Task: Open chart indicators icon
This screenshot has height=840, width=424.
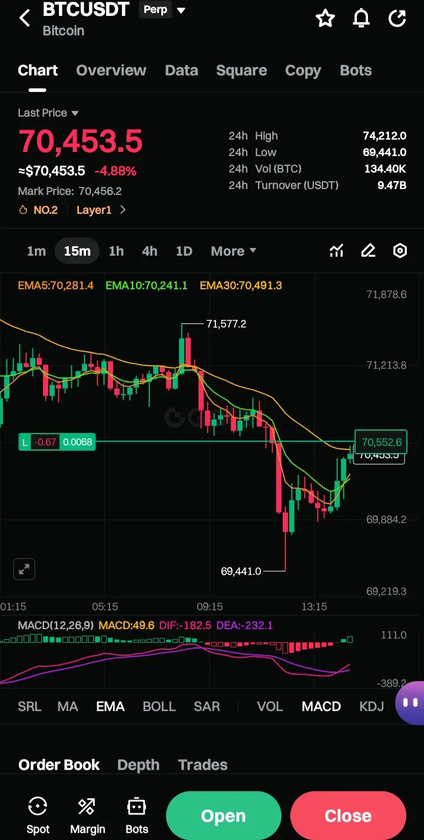Action: [336, 251]
